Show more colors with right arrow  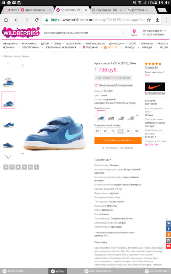(137, 116)
